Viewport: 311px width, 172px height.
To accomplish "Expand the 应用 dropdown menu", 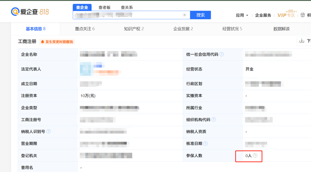I will click(242, 15).
